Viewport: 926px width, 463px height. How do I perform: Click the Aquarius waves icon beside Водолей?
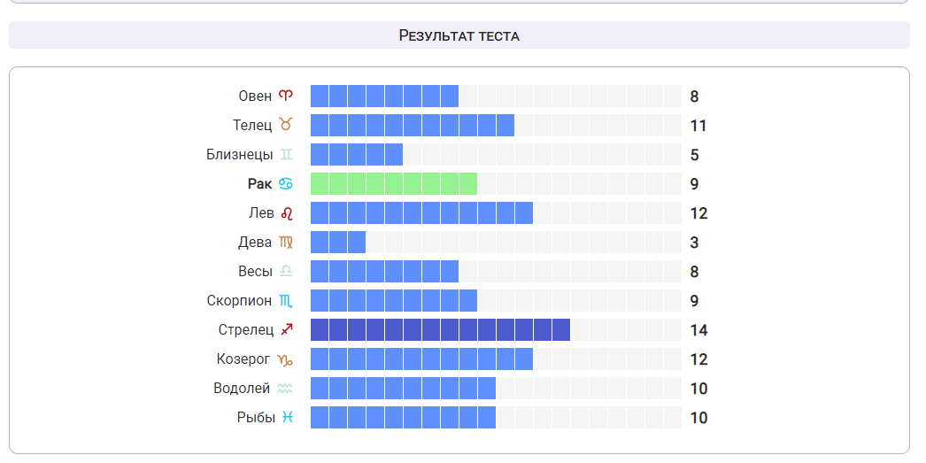(x=285, y=388)
